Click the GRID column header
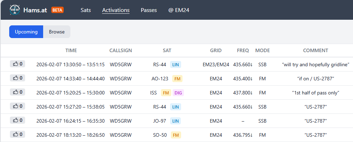The height and width of the screenshot is (142, 353). pos(216,50)
